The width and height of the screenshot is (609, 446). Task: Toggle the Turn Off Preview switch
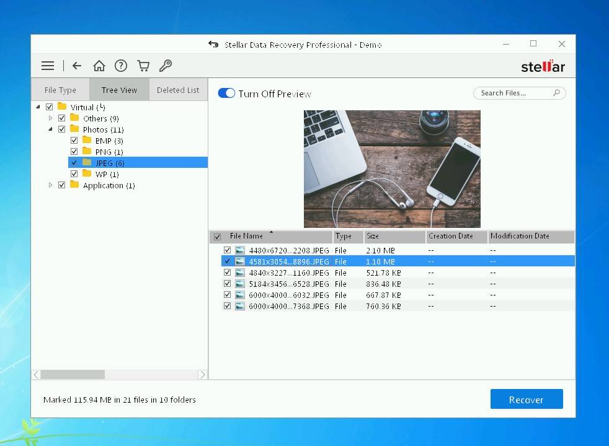click(x=226, y=93)
